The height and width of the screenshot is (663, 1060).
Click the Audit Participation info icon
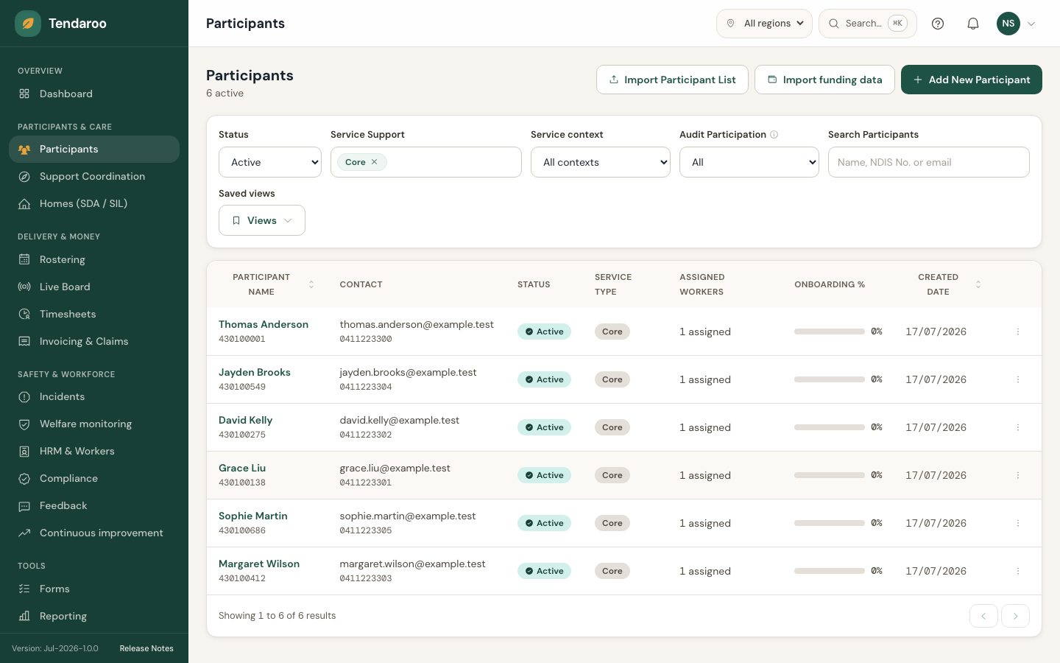[774, 135]
